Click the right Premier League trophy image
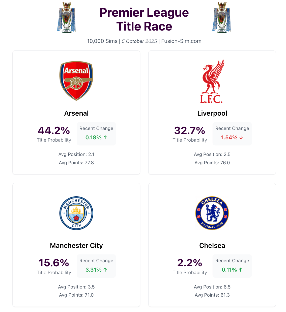 point(222,17)
